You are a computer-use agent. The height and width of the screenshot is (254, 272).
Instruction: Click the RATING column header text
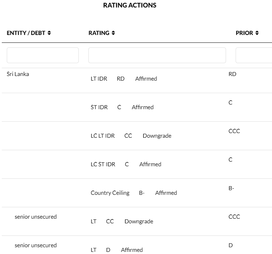pyautogui.click(x=99, y=33)
